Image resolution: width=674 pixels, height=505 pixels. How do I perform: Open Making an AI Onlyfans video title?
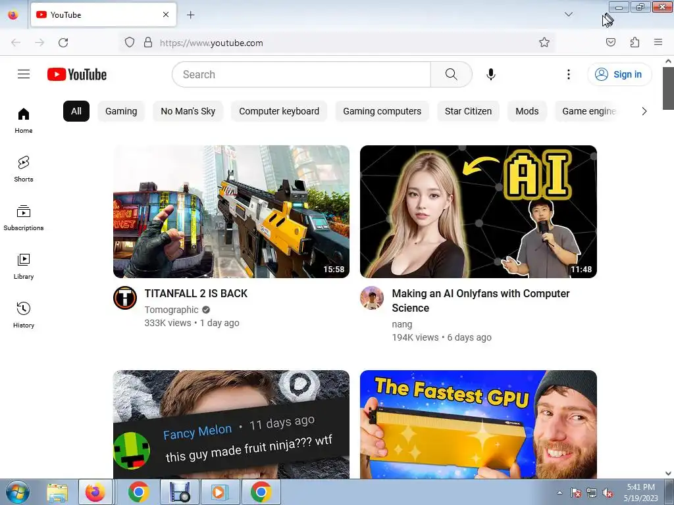[x=480, y=301]
